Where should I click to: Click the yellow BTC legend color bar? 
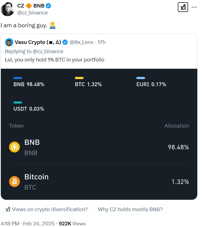(x=79, y=78)
